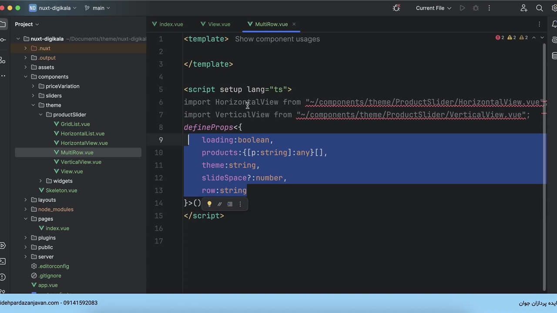This screenshot has height=313, width=557.
Task: Click the reformat code icon in floating toolbar
Action: pos(230,204)
